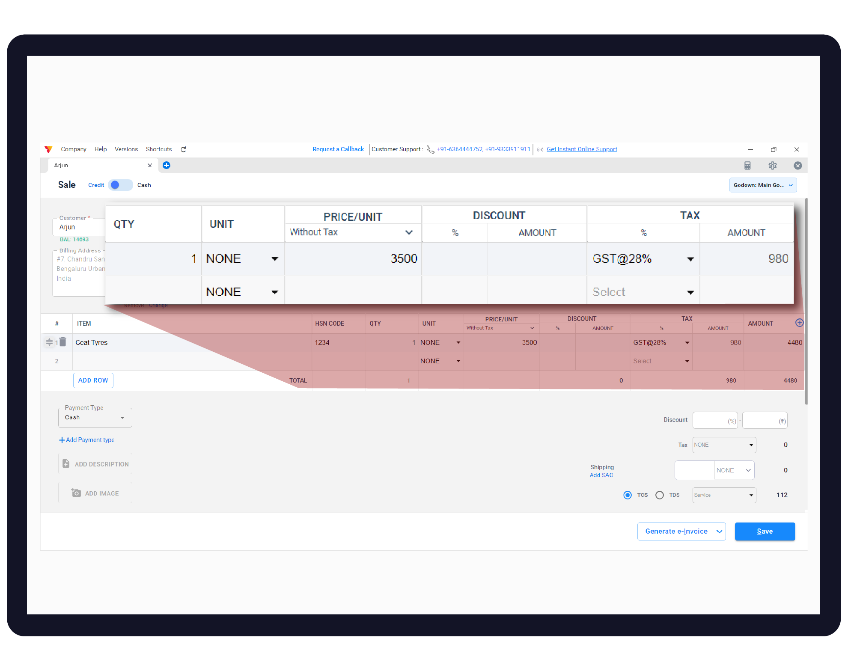Open the calculator icon in tab bar
This screenshot has width=848, height=668.
pyautogui.click(x=747, y=166)
